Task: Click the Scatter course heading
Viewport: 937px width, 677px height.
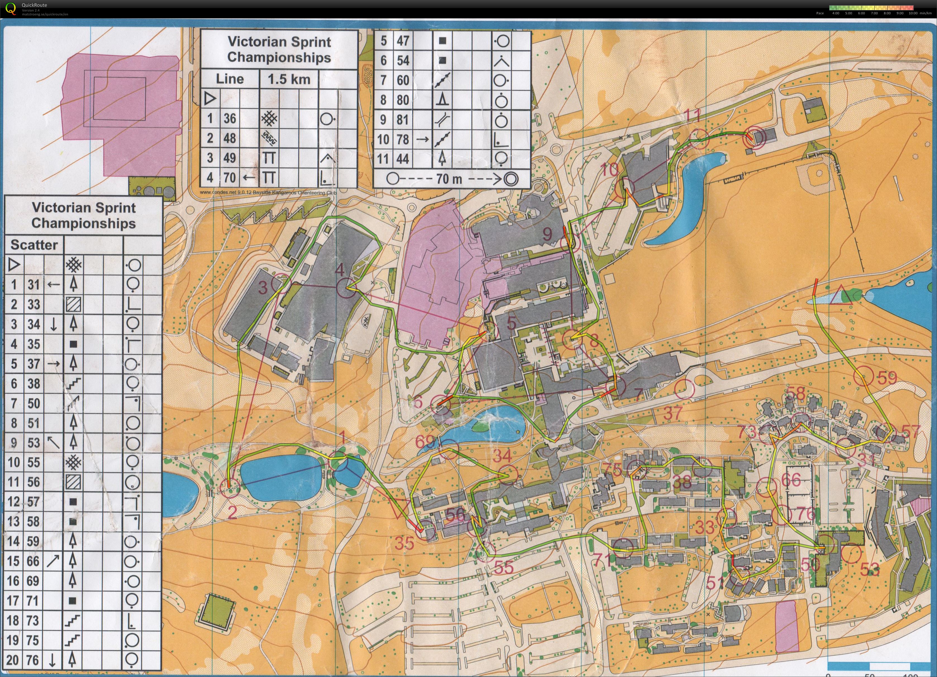Action: click(x=34, y=245)
